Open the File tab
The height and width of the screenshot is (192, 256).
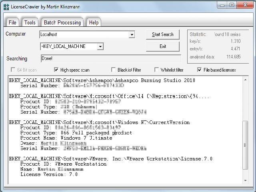point(12,22)
